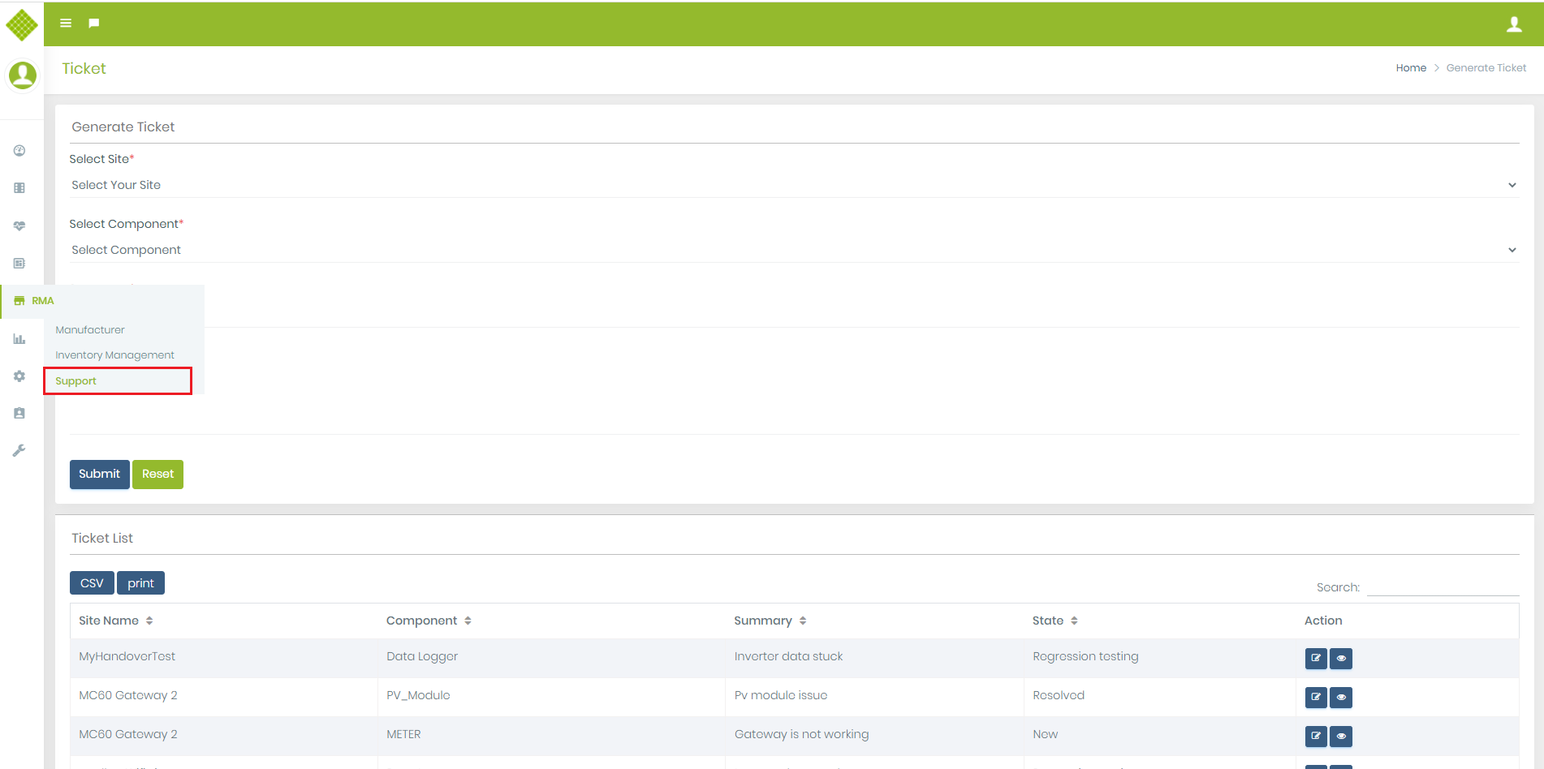Open the plant health monitoring sidebar icon
Viewport: 1544px width, 769px height.
(19, 226)
